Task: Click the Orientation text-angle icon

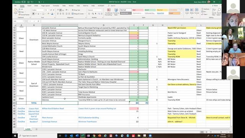Action: (x=67, y=10)
